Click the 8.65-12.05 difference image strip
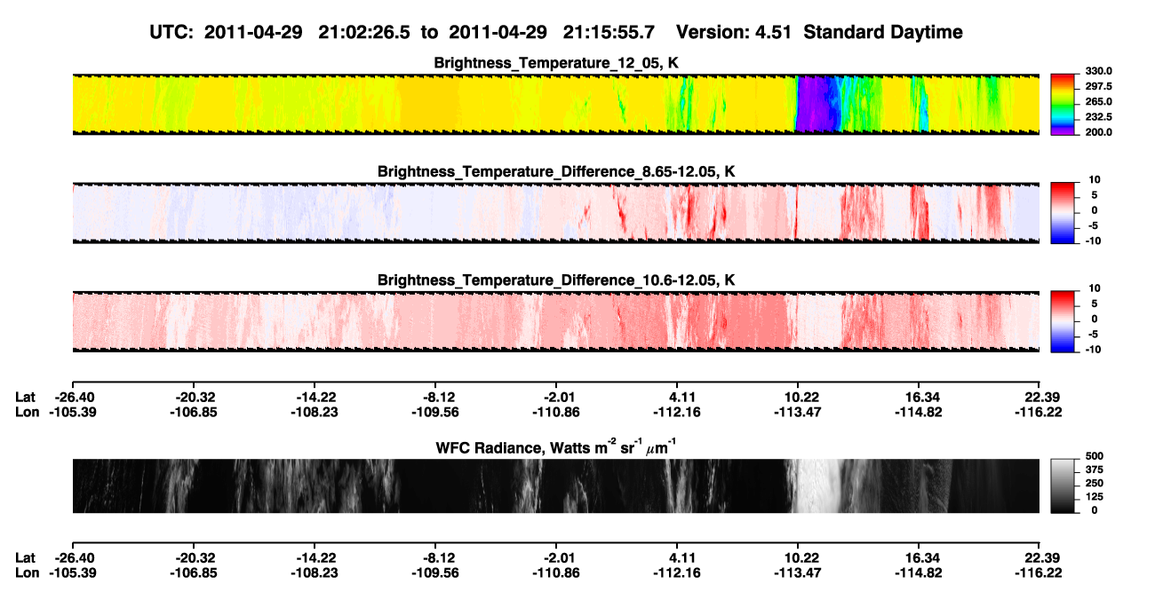Screen dimensions: 1155x592 coord(555,212)
